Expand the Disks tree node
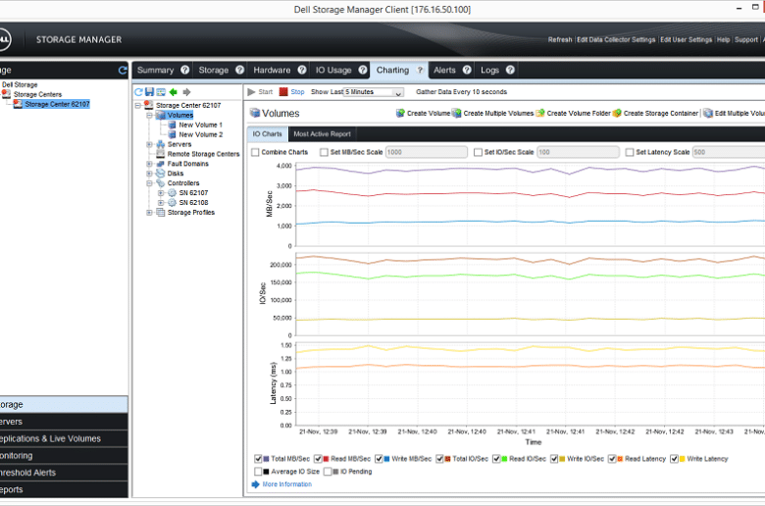The image size is (765, 506). (x=150, y=174)
